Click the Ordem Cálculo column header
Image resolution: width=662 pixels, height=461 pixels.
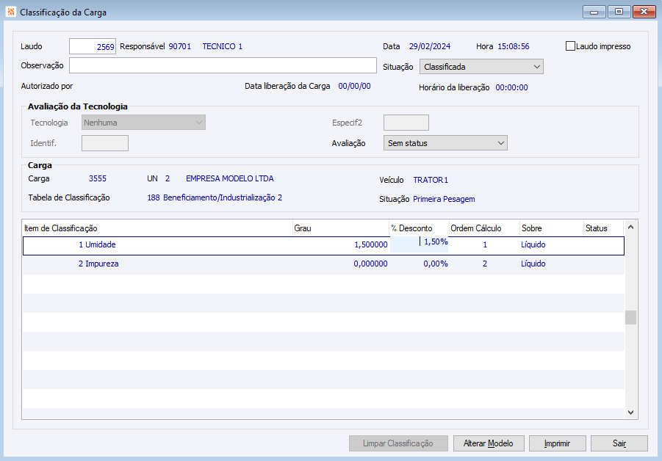click(484, 228)
